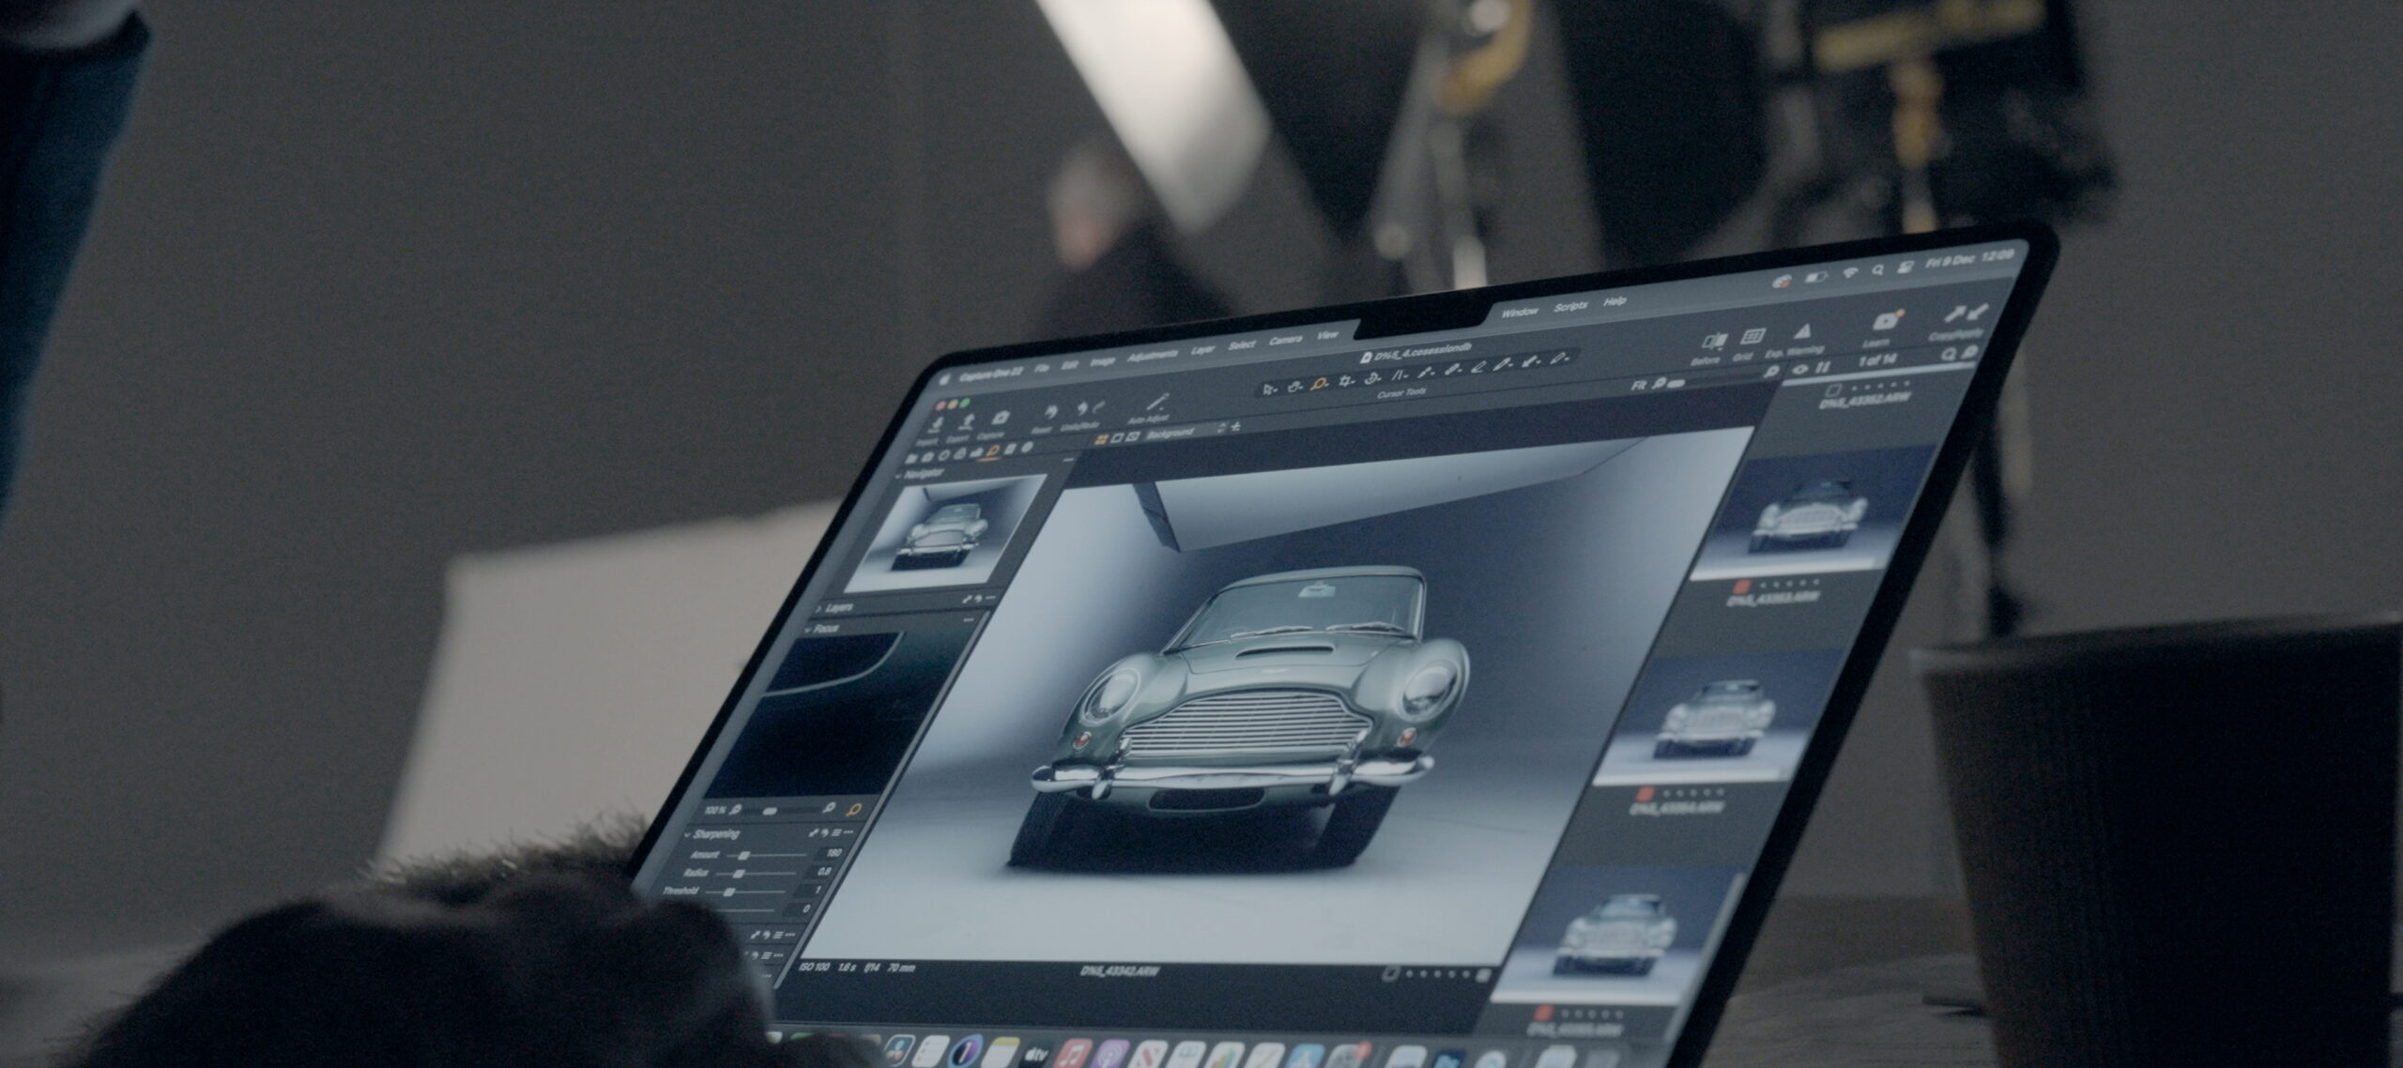Click the Capture camera icon

click(x=1001, y=419)
